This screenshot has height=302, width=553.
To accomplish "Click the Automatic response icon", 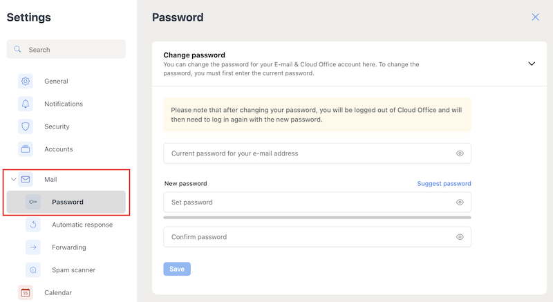I will point(32,225).
